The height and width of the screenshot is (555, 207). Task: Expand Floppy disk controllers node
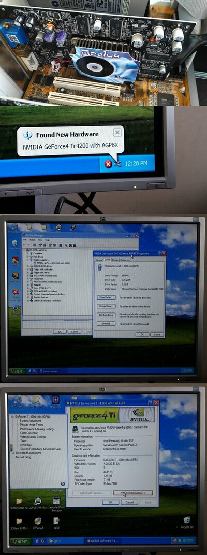click(x=27, y=269)
